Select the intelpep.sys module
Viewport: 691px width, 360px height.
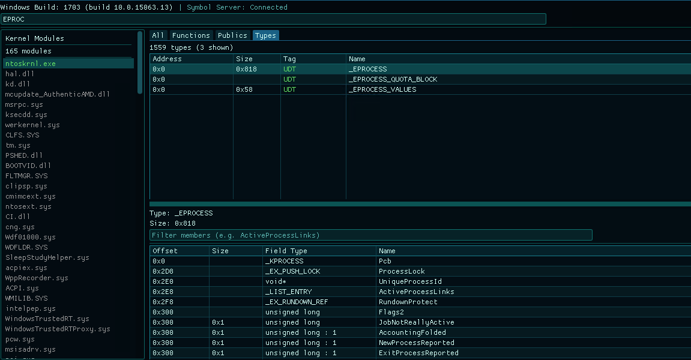pos(68,308)
